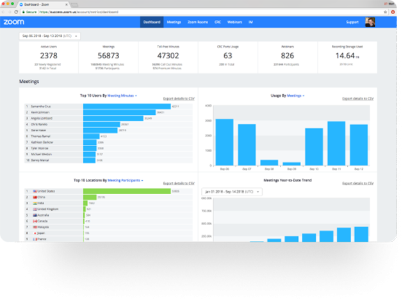This screenshot has width=410, height=307.
Task: Click the Sep 12 usage bar
Action: click(x=359, y=145)
